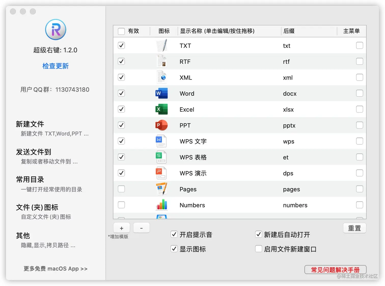Click the 'dps' suffix cell
The width and height of the screenshot is (385, 286).
click(288, 173)
